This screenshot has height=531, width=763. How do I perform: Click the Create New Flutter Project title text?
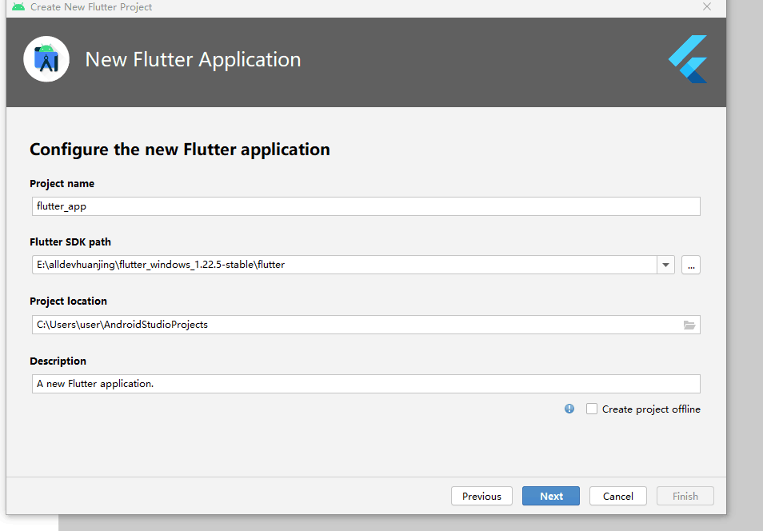[91, 7]
